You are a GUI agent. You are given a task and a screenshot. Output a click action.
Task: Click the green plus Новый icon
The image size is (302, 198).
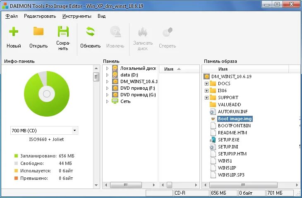point(14,31)
